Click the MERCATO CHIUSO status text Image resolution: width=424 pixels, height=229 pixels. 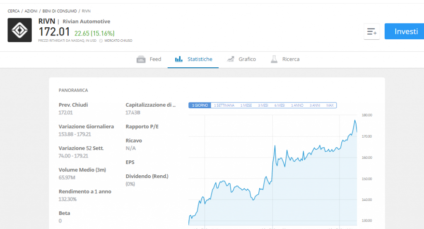(x=118, y=41)
